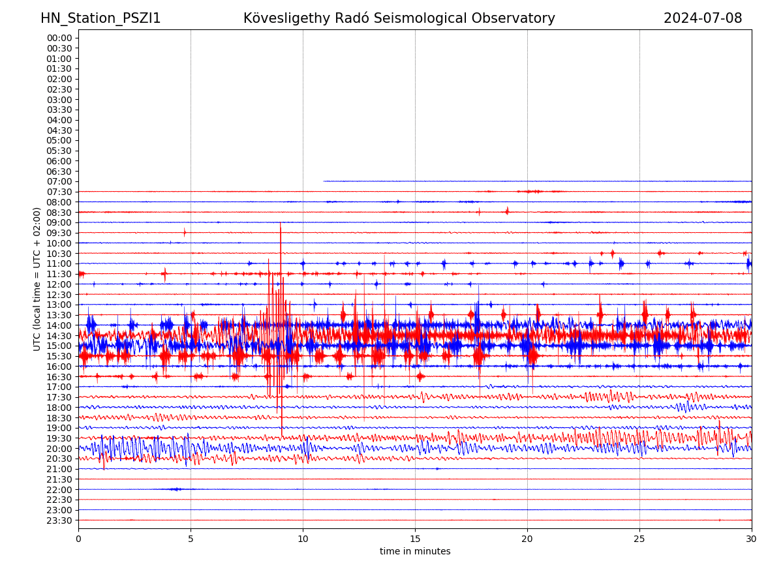The image size is (783, 587).
Task: Click the vertical UTC local time axis label
Action: tap(37, 278)
